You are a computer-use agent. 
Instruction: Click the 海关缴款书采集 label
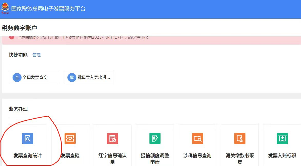[x=240, y=159]
